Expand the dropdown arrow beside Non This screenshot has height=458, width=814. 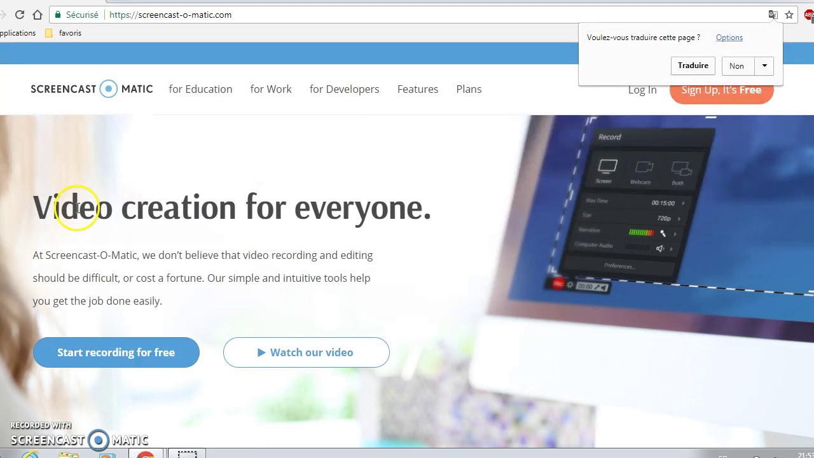(764, 66)
